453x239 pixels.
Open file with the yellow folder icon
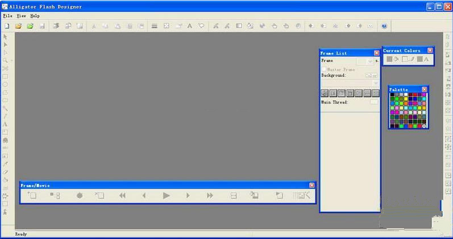(x=19, y=26)
